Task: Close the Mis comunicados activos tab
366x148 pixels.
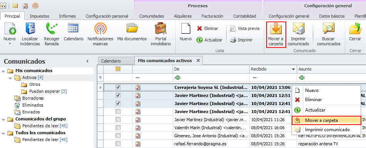Action: click(x=198, y=61)
